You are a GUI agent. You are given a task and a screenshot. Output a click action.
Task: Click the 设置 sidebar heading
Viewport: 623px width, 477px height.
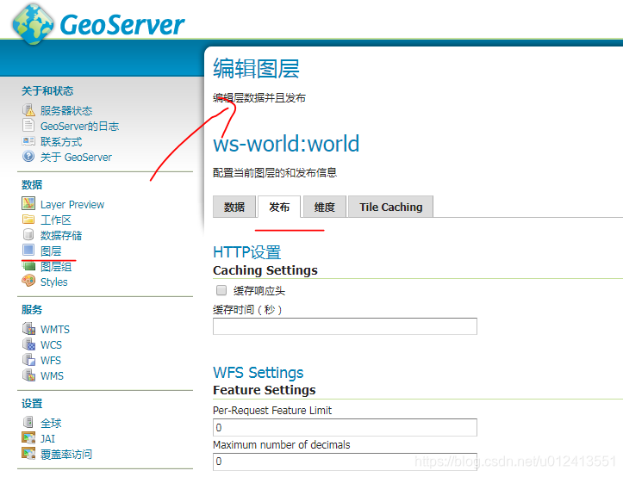point(32,404)
